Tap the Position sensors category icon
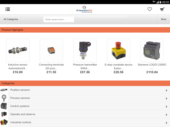This screenshot has width=170, height=127. point(4,90)
